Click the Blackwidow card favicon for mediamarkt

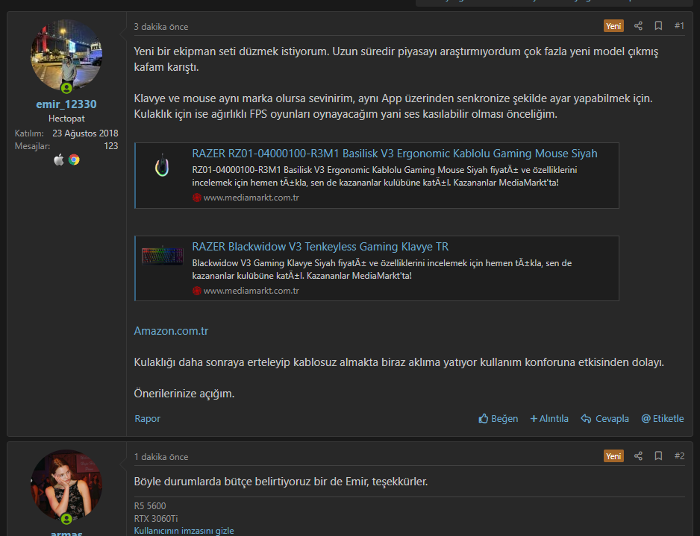click(197, 291)
